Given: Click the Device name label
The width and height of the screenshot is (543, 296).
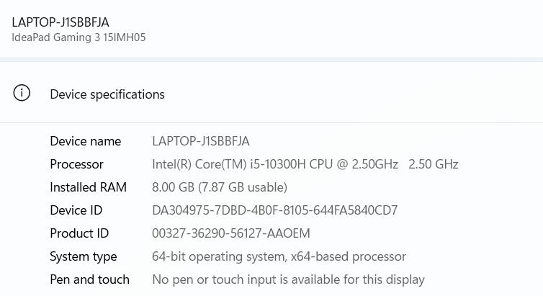Looking at the screenshot, I should [85, 141].
